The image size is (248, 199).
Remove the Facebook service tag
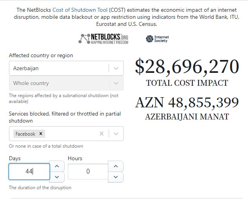(41, 134)
